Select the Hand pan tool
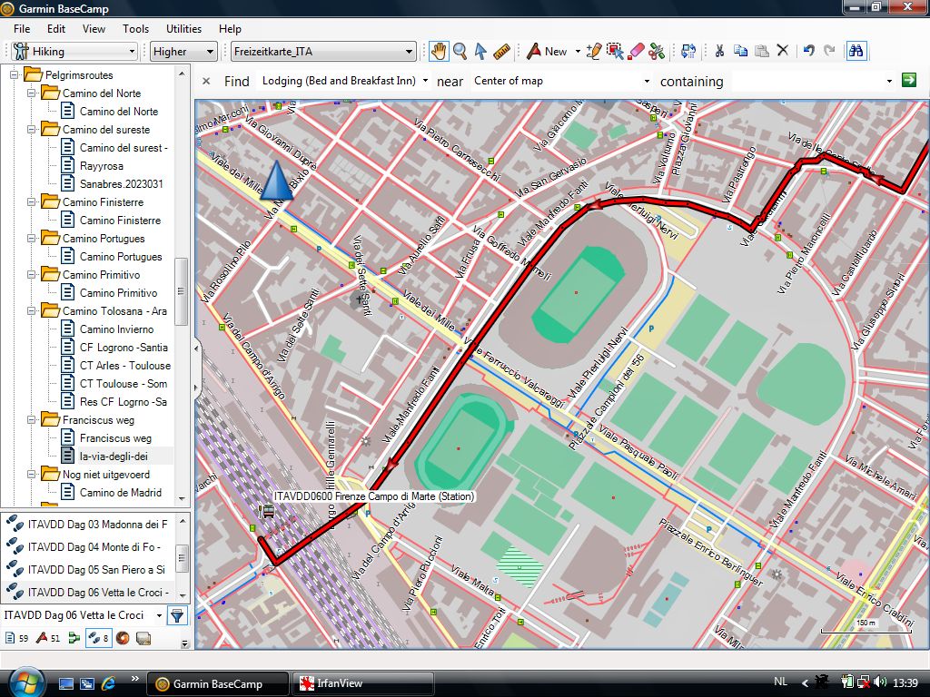 click(439, 52)
